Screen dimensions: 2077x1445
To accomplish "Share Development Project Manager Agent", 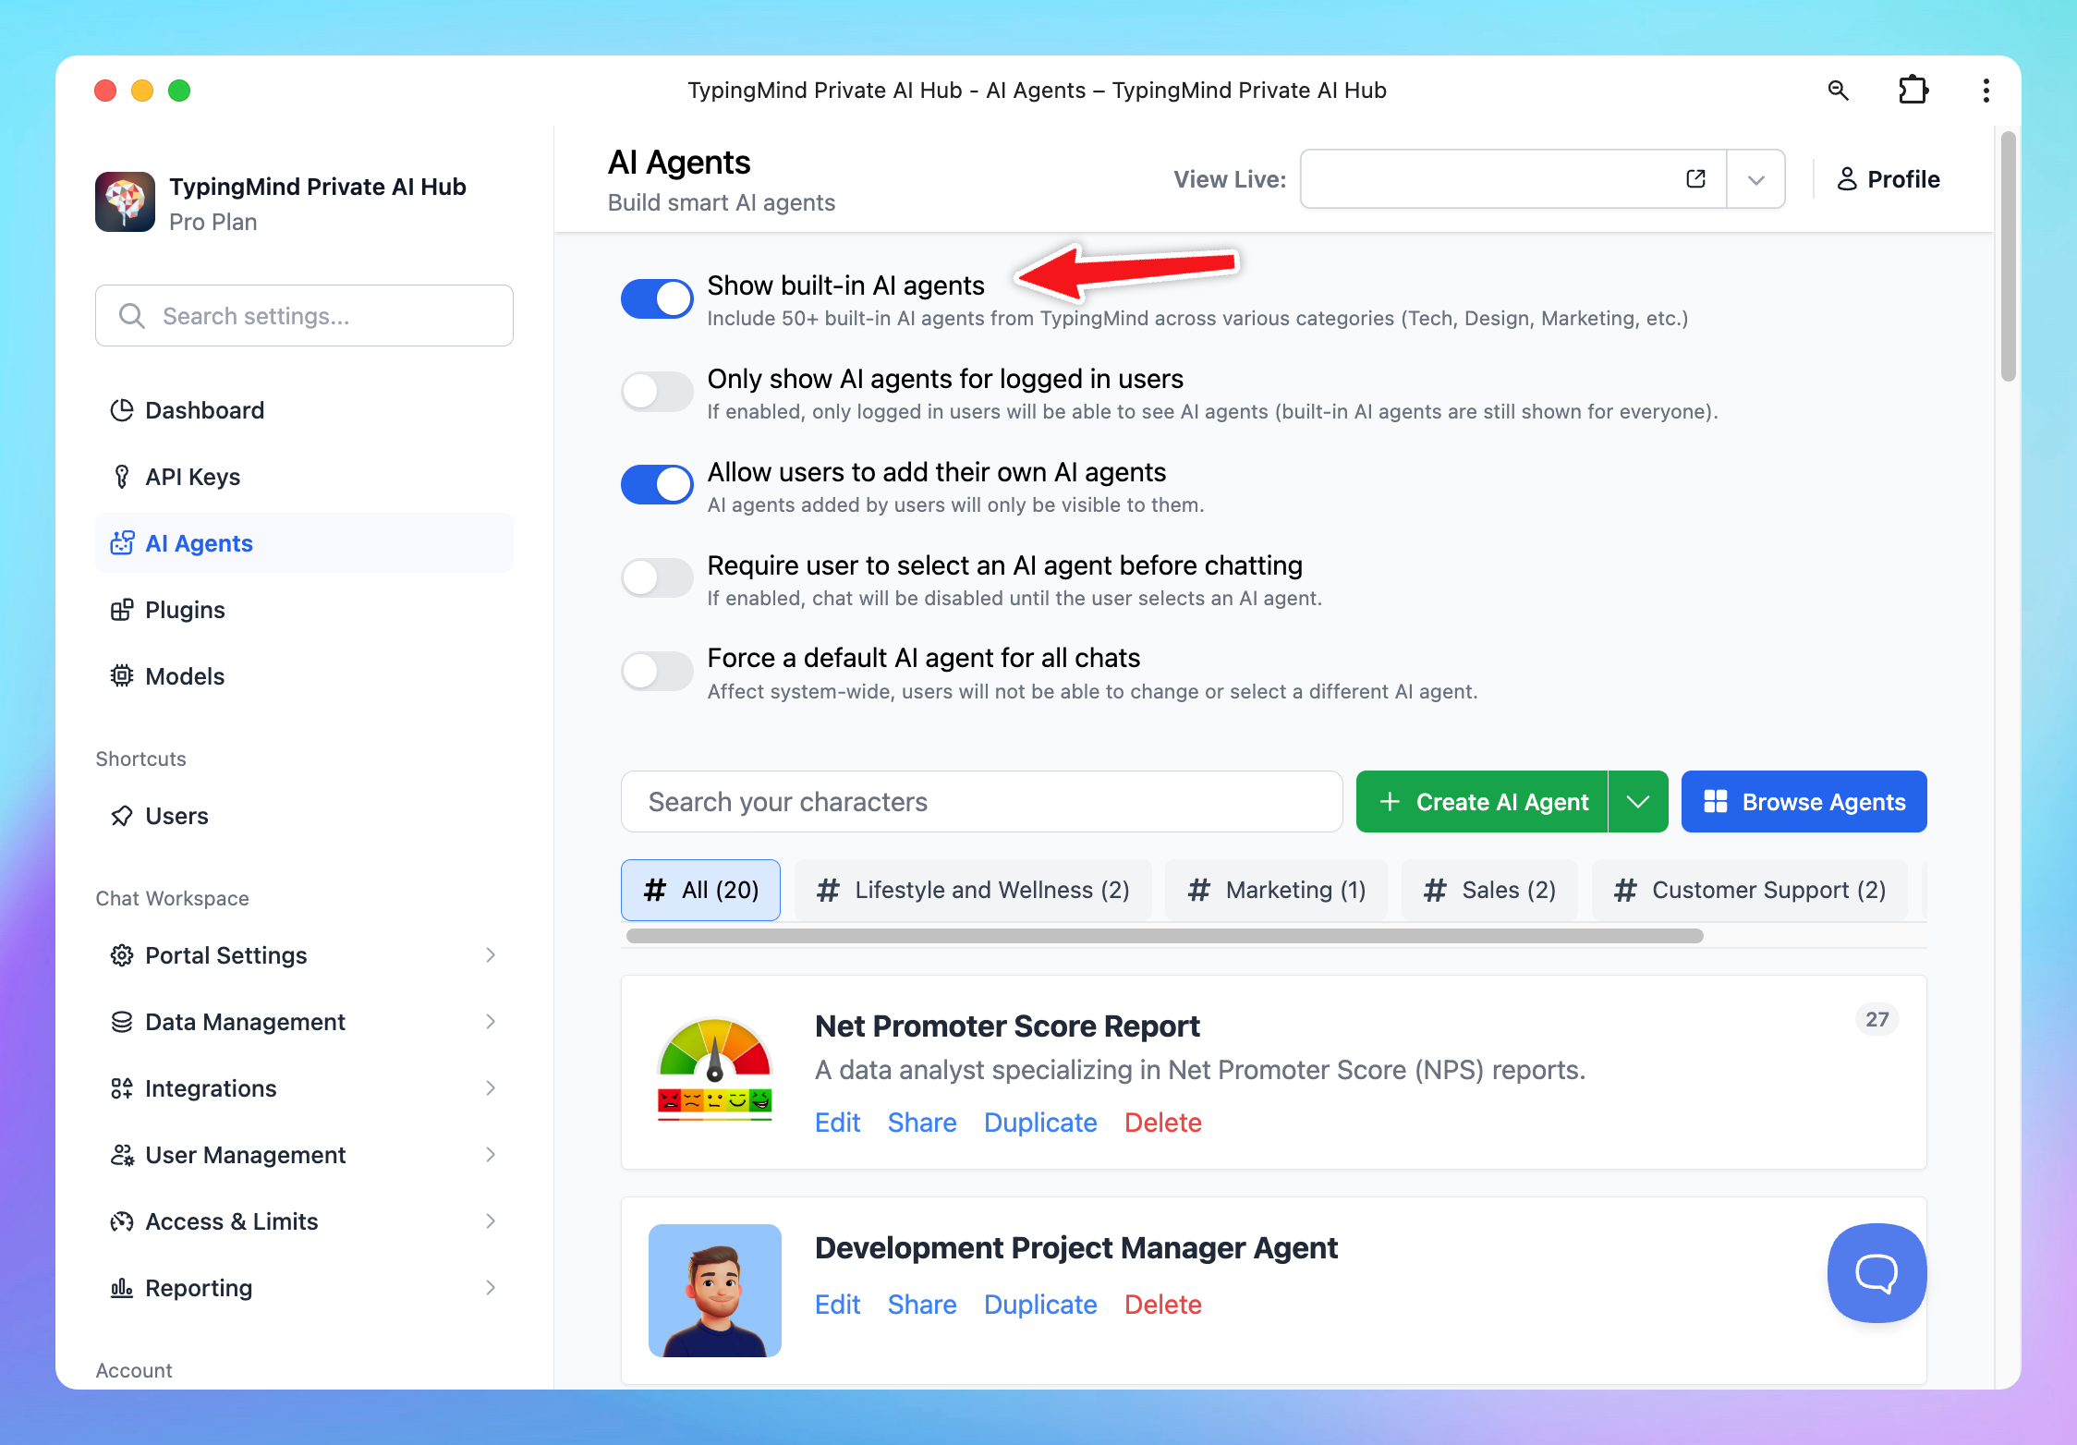I will pyautogui.click(x=922, y=1305).
